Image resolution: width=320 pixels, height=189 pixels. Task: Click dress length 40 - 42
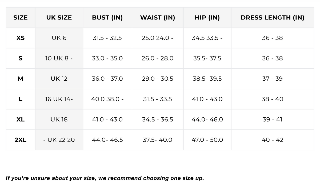(273, 140)
